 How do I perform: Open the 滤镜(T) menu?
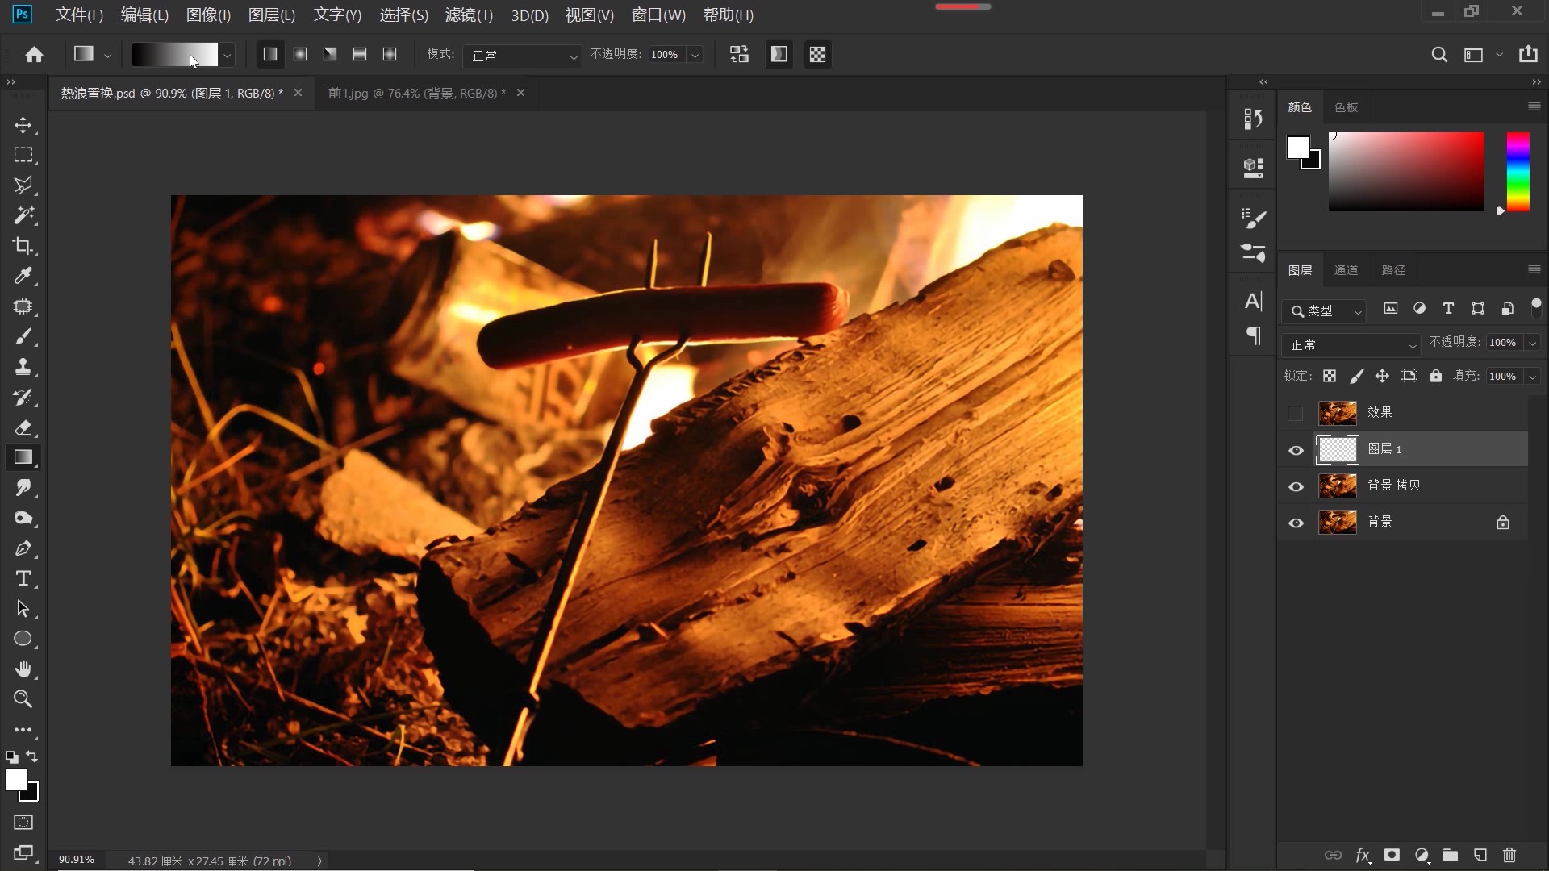[469, 15]
